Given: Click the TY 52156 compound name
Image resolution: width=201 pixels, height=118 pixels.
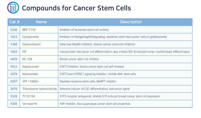Looking at the screenshot, I should tap(28, 96).
